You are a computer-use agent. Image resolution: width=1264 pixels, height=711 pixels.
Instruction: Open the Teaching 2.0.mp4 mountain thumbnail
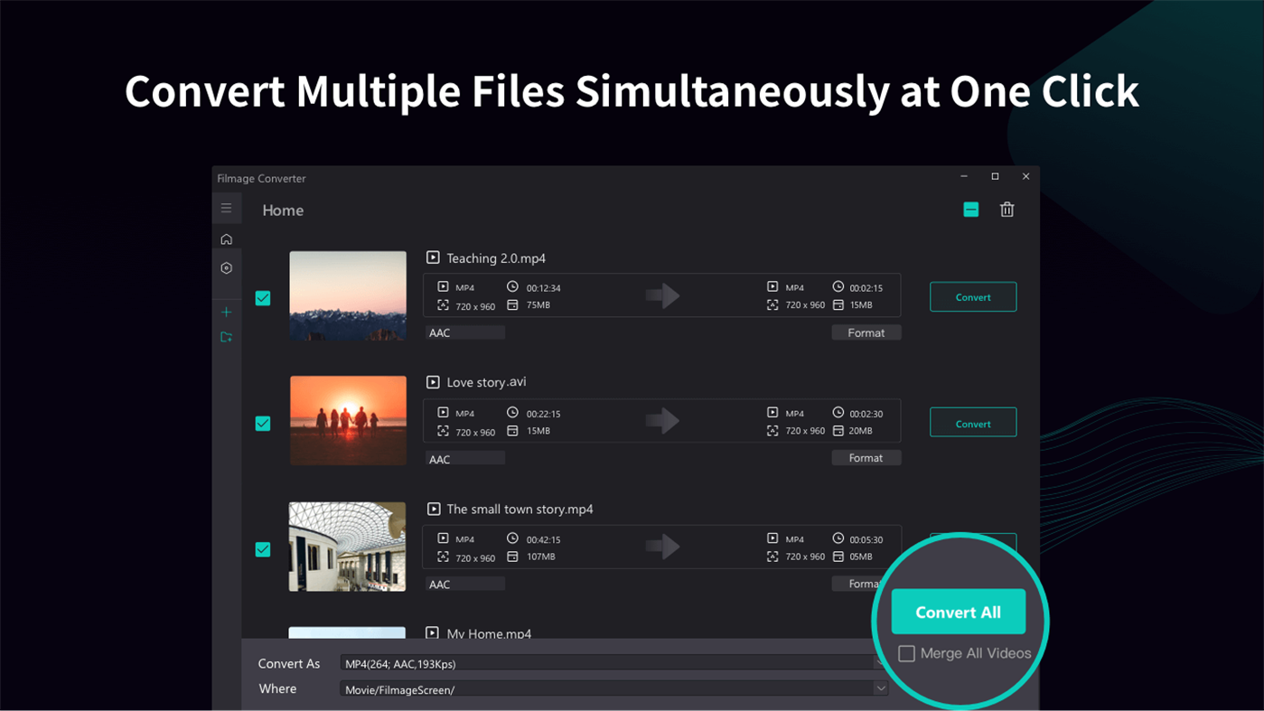point(348,295)
